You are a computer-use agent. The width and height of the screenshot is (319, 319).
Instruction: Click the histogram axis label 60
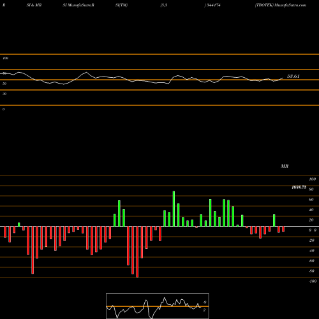(x=311, y=200)
